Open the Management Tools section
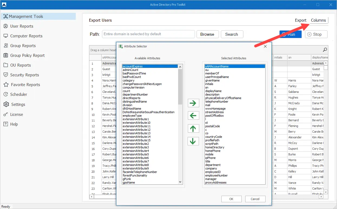This screenshot has width=337, height=209. point(38,17)
